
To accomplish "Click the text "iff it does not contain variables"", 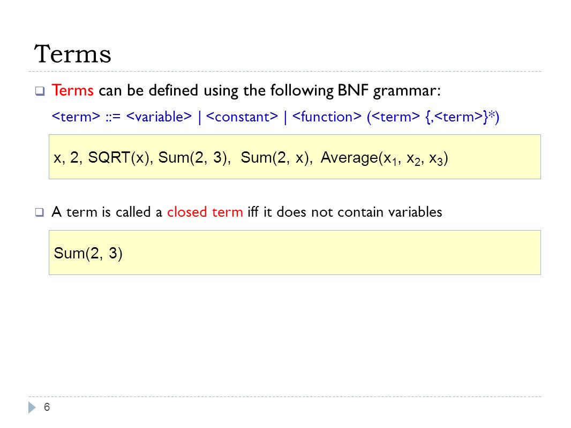I will coord(345,212).
